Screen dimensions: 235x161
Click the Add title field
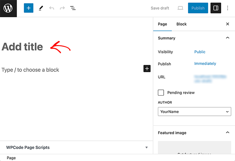22,47
